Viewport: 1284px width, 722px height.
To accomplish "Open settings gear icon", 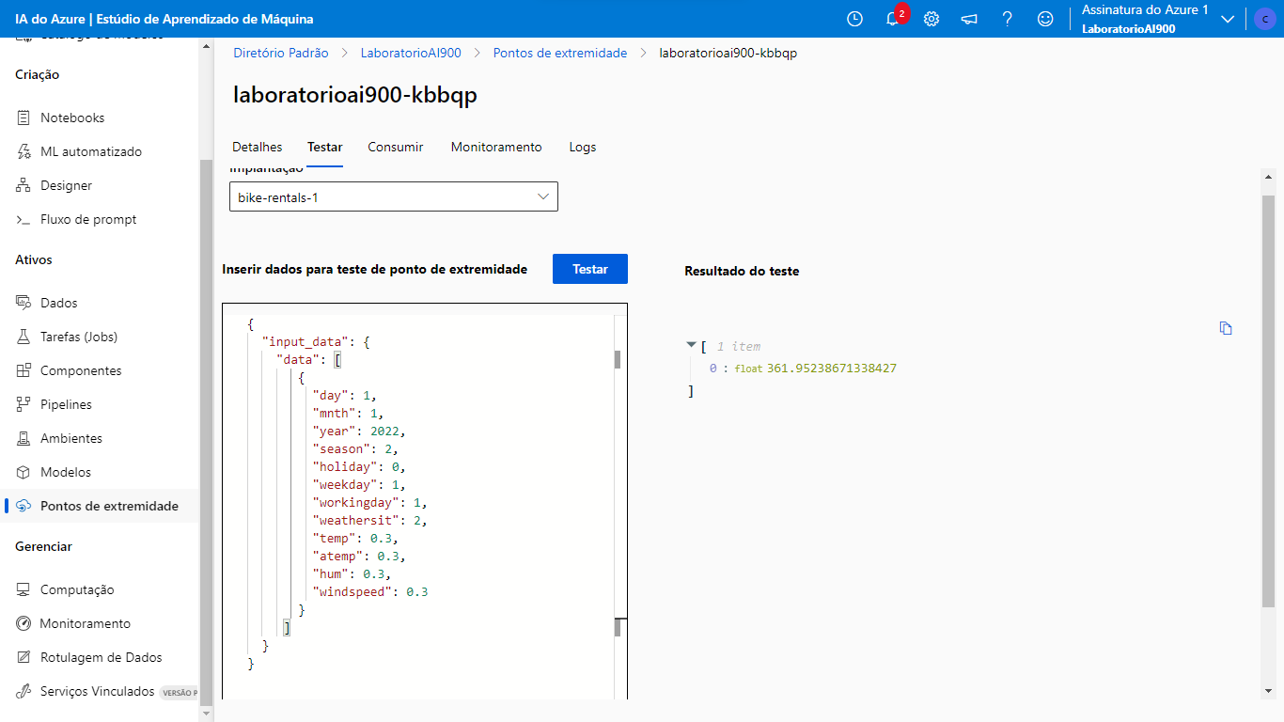I will coord(932,19).
